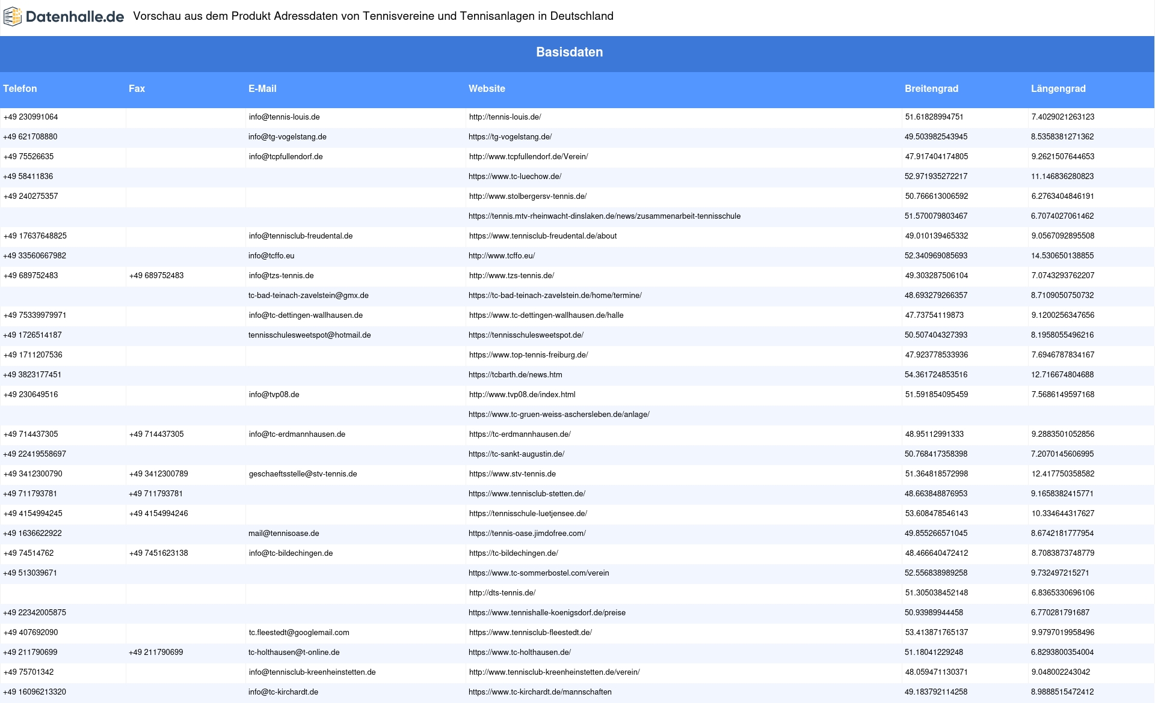Select the Telefon column header
The image size is (1155, 703).
pyautogui.click(x=20, y=88)
